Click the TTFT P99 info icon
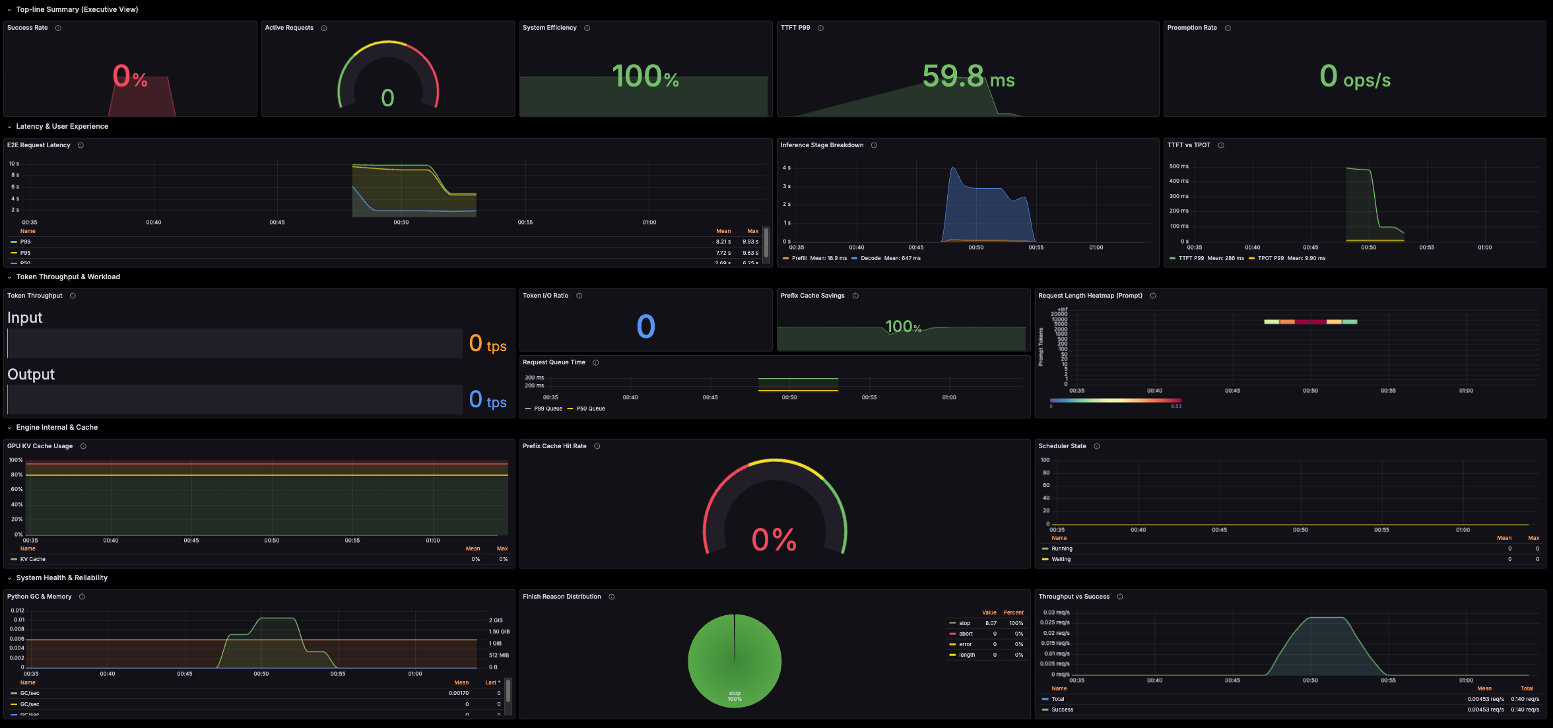Screen dimensions: 1553x728 820,28
